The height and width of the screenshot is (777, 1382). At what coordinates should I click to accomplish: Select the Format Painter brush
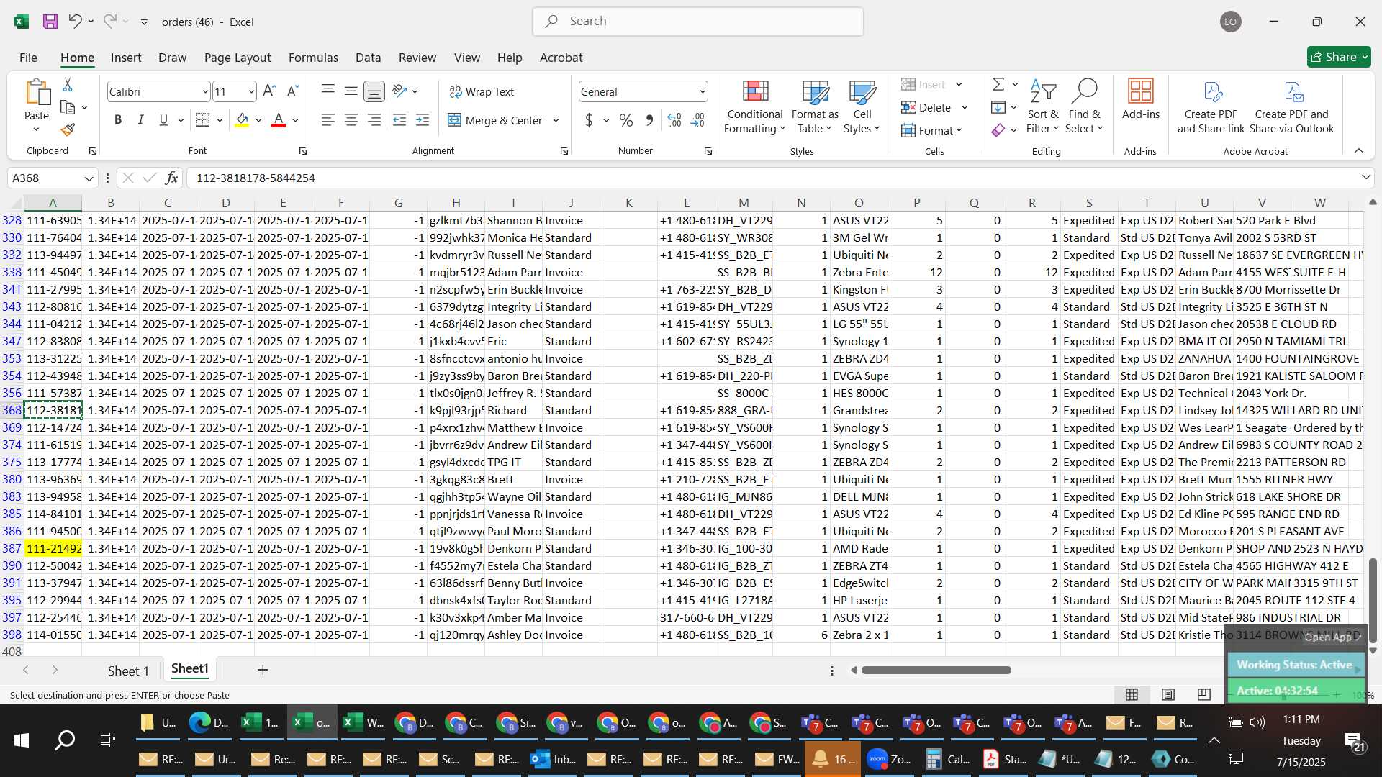[68, 129]
